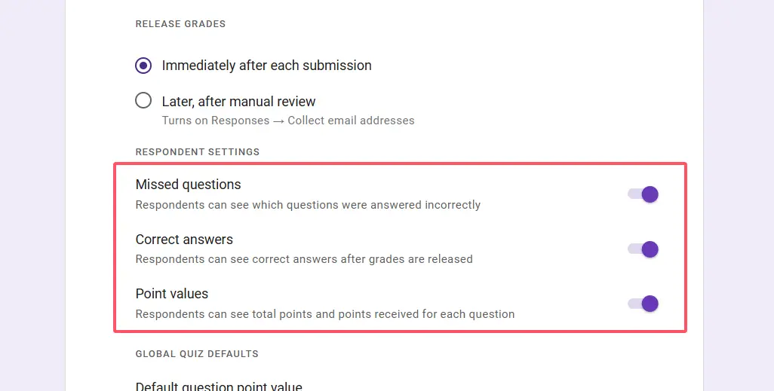774x391 pixels.
Task: Turn off the Correct answers switch
Action: pos(643,249)
